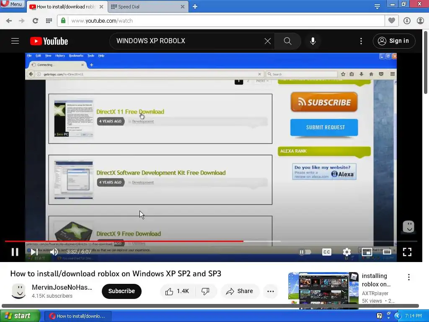Open the Speed Dial grid icon

point(49,21)
